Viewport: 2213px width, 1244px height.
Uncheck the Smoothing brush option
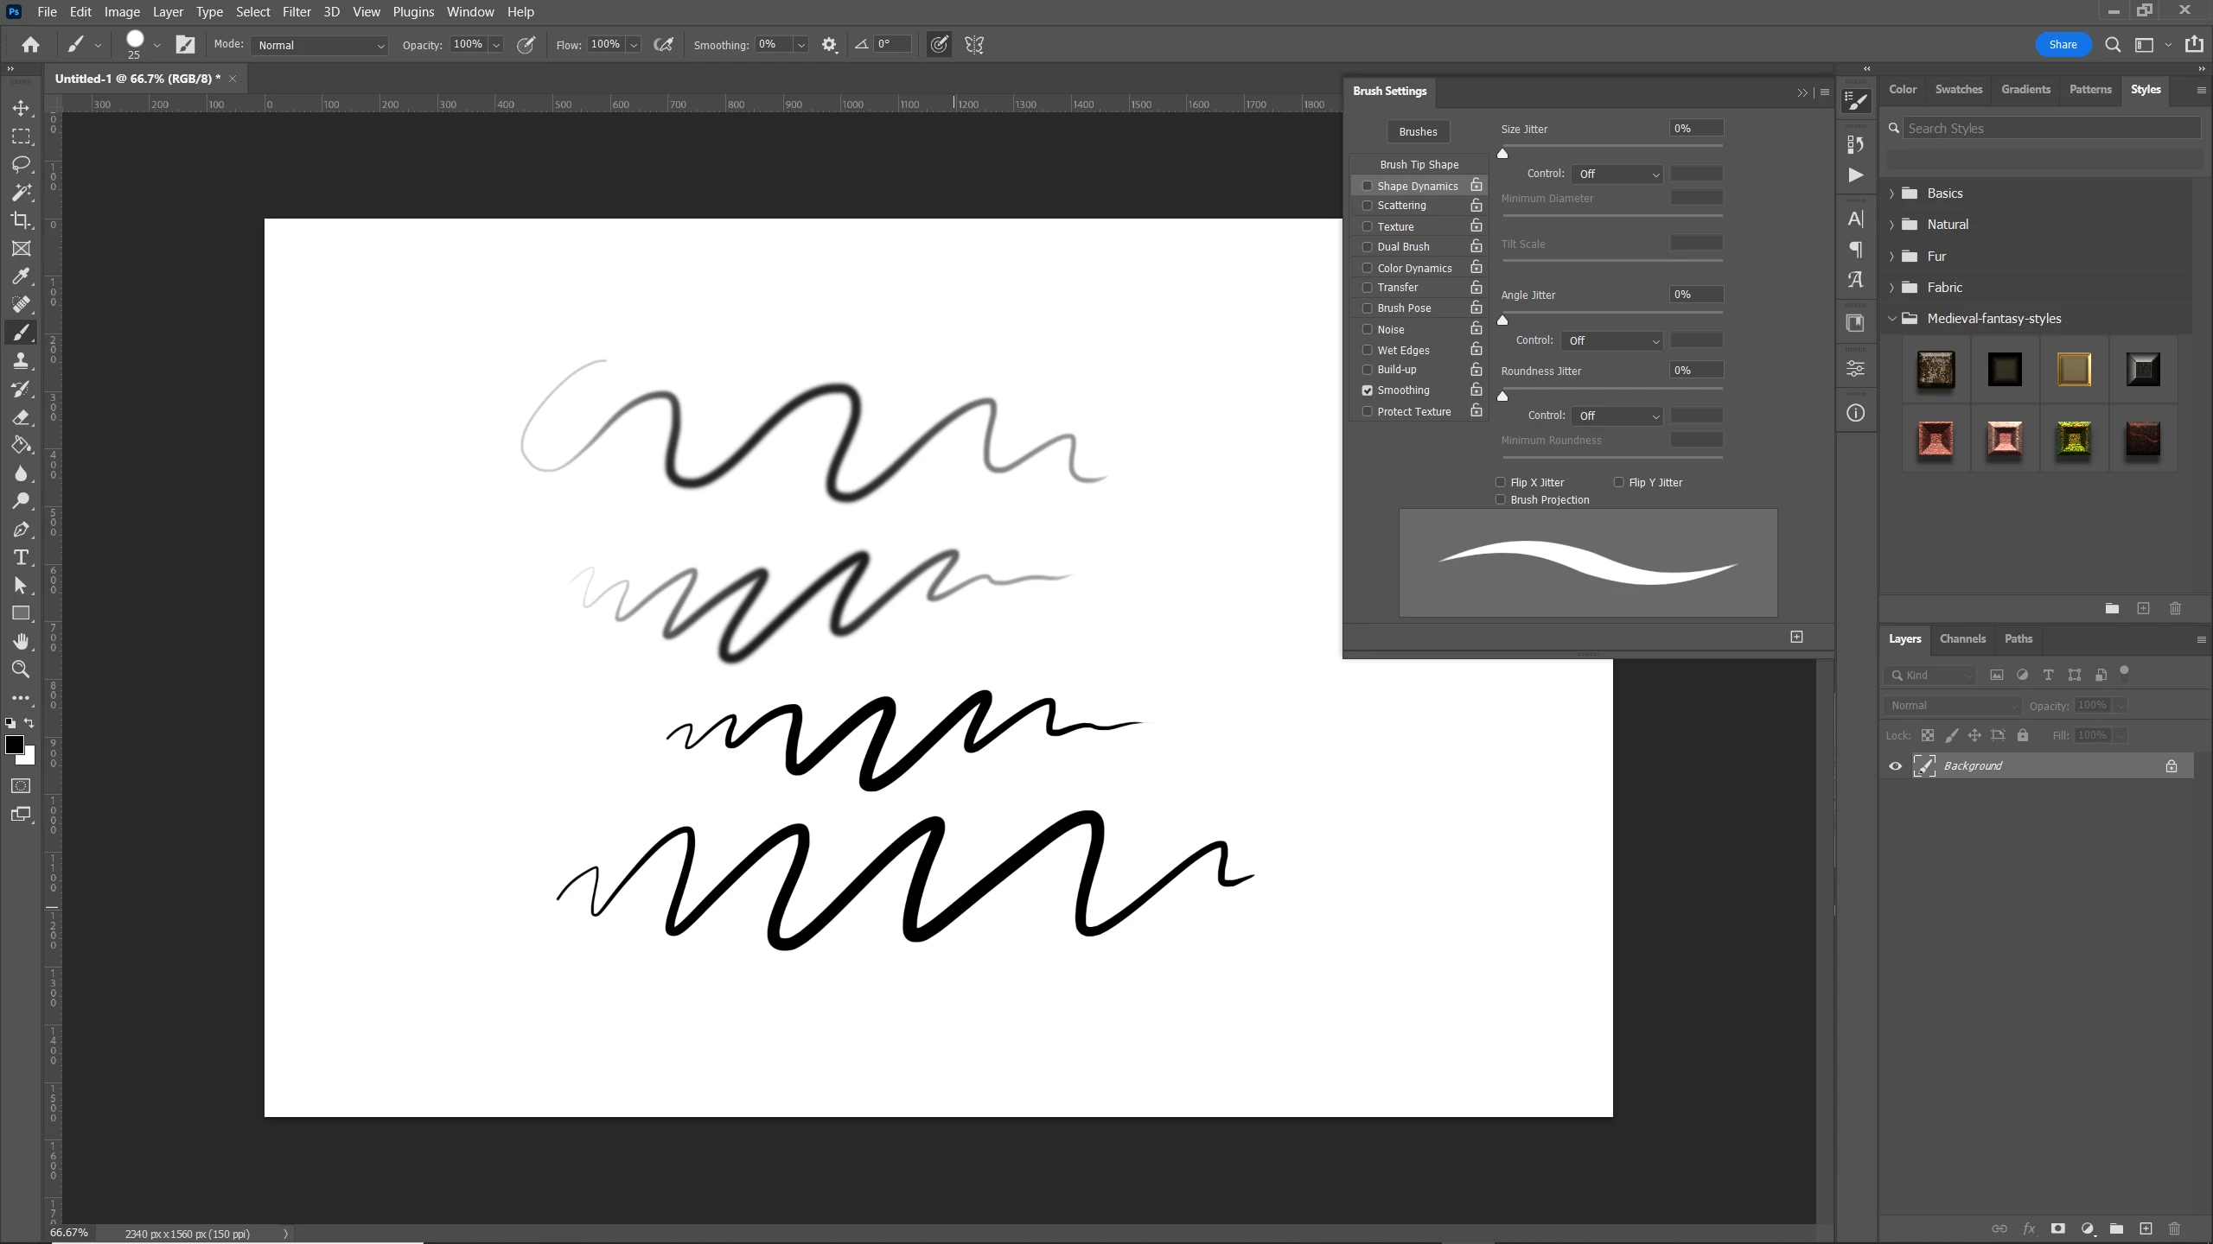pos(1367,390)
